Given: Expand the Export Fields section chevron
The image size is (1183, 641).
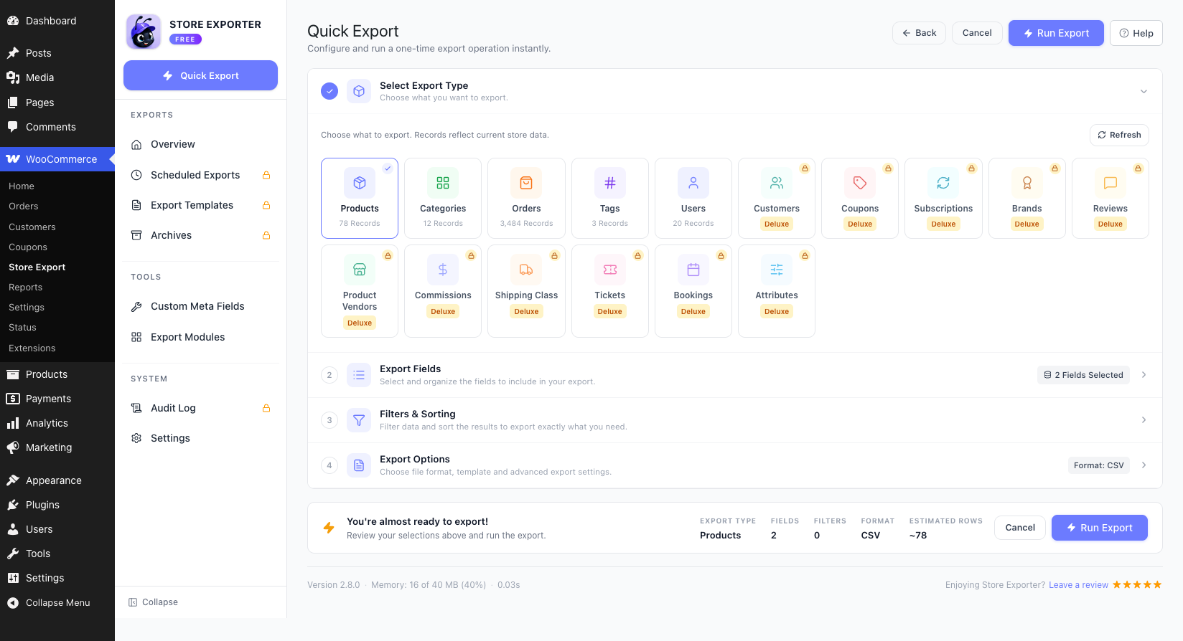Looking at the screenshot, I should click(1144, 375).
